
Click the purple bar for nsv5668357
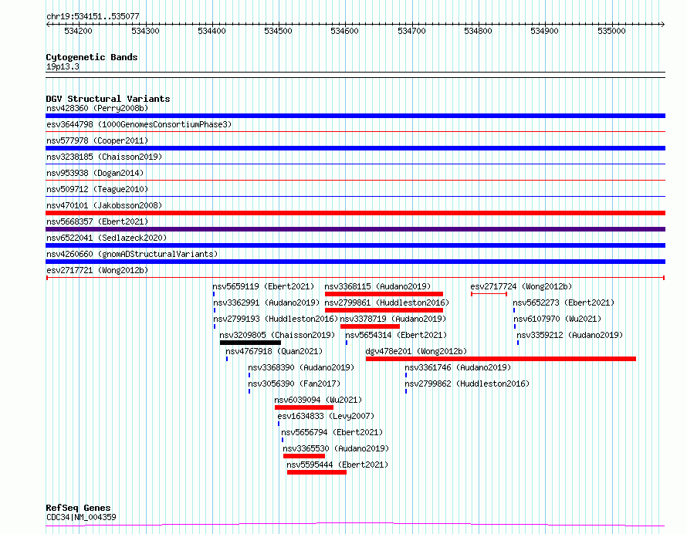click(x=355, y=229)
